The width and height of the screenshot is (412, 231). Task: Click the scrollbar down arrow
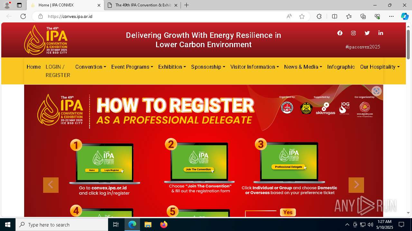tap(408, 213)
